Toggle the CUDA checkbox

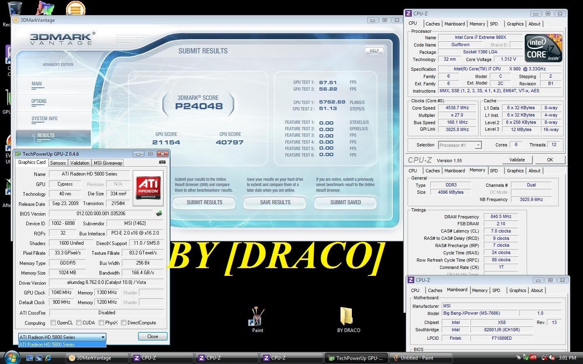79,323
